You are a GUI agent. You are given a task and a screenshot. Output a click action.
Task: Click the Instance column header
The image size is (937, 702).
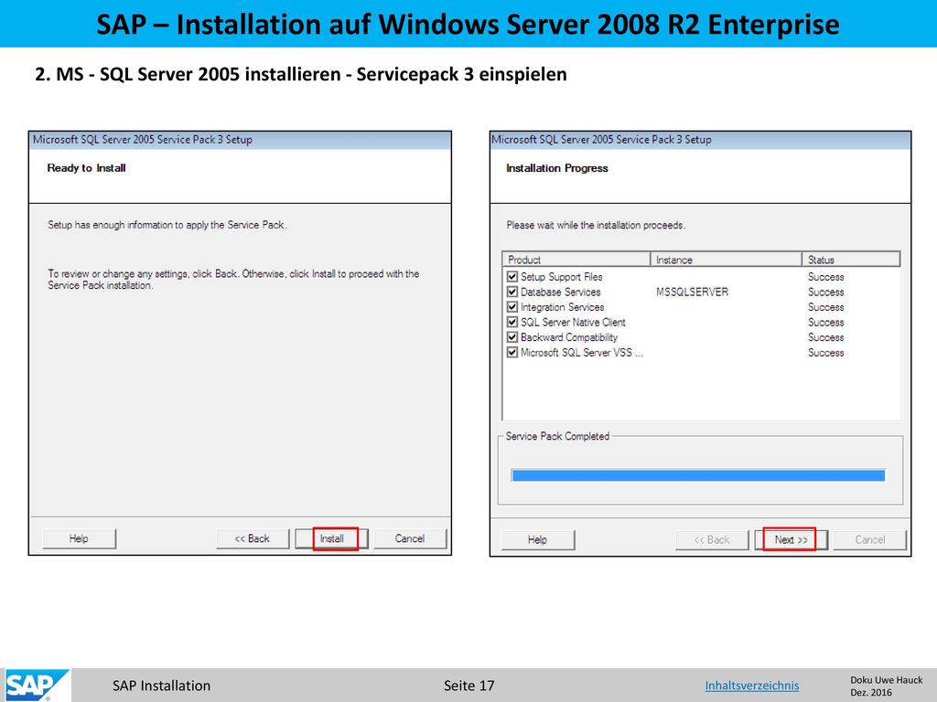coord(726,260)
